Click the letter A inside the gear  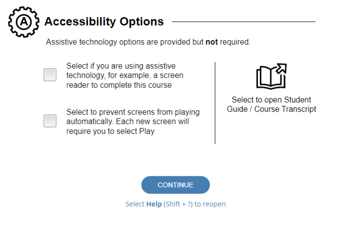[24, 22]
